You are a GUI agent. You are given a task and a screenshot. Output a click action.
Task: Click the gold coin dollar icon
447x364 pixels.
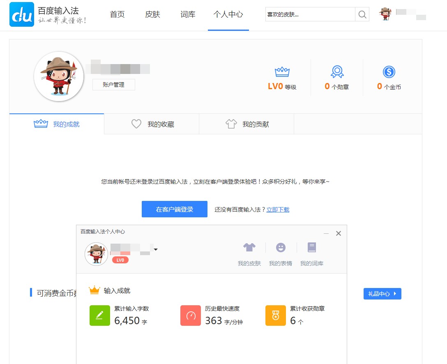coord(389,72)
